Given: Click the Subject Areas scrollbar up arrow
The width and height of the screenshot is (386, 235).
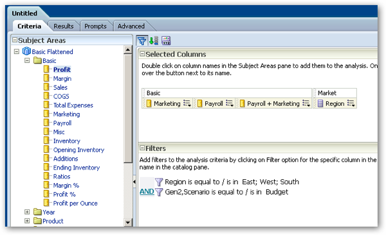Looking at the screenshot, I should (x=128, y=49).
